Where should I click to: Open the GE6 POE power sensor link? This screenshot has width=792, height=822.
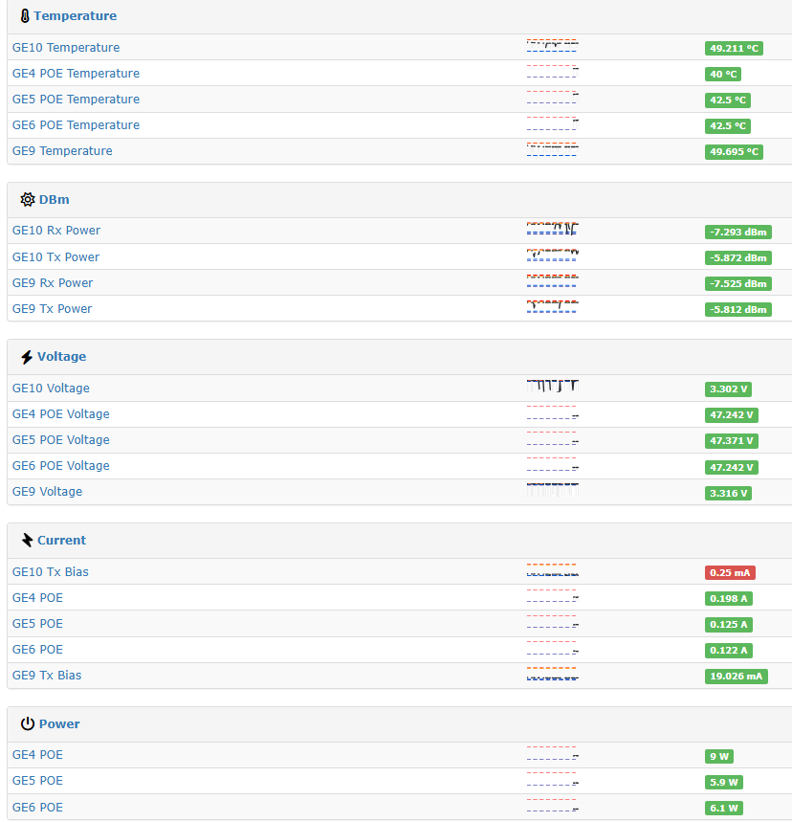coord(37,808)
